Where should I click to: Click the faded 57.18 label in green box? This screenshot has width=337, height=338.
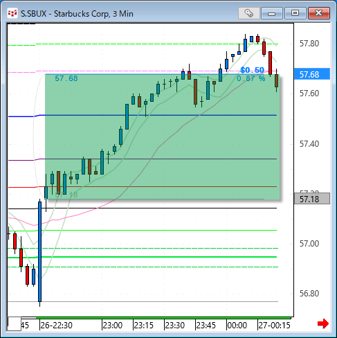coord(66,195)
